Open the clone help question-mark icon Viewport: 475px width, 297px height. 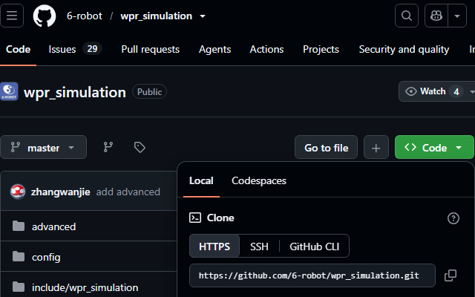(x=453, y=218)
